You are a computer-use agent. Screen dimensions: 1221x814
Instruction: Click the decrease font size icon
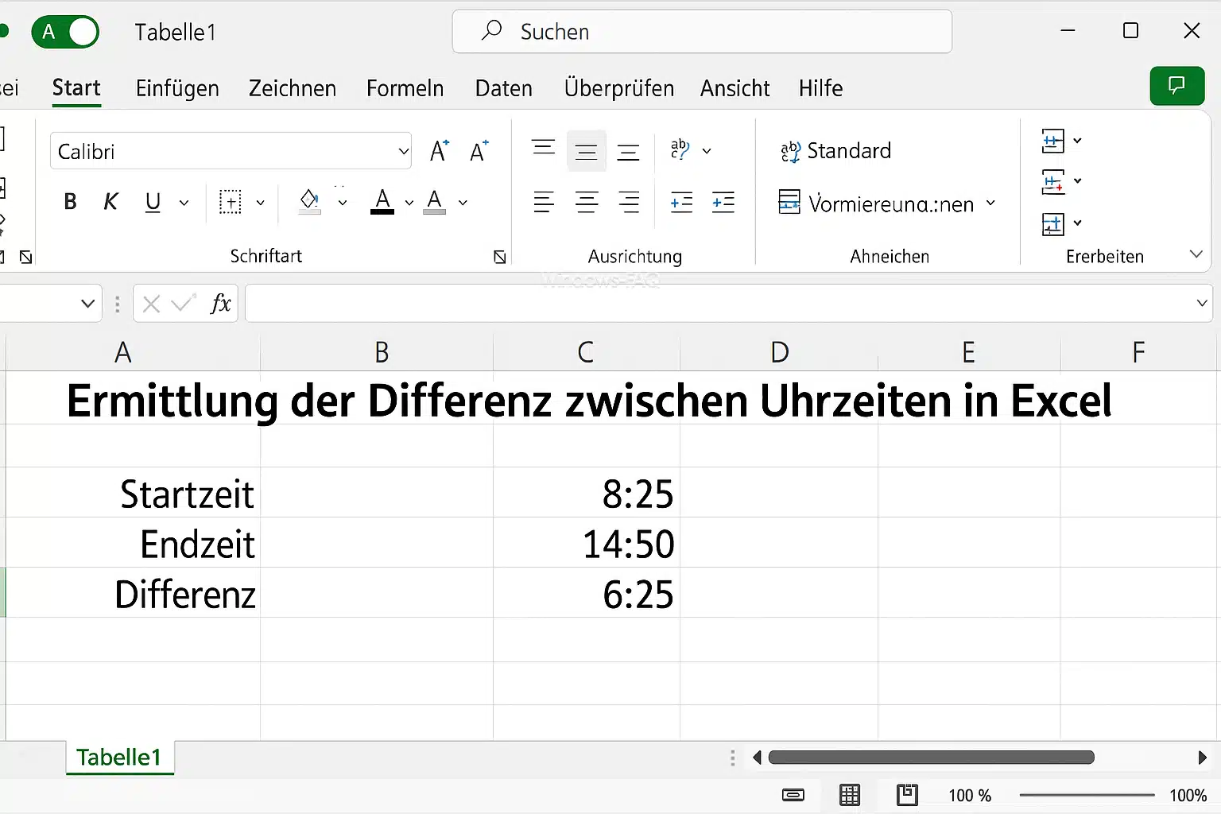pyautogui.click(x=479, y=151)
